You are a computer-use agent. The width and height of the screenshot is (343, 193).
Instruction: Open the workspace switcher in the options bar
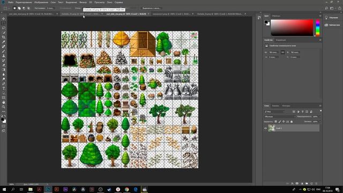(332, 9)
